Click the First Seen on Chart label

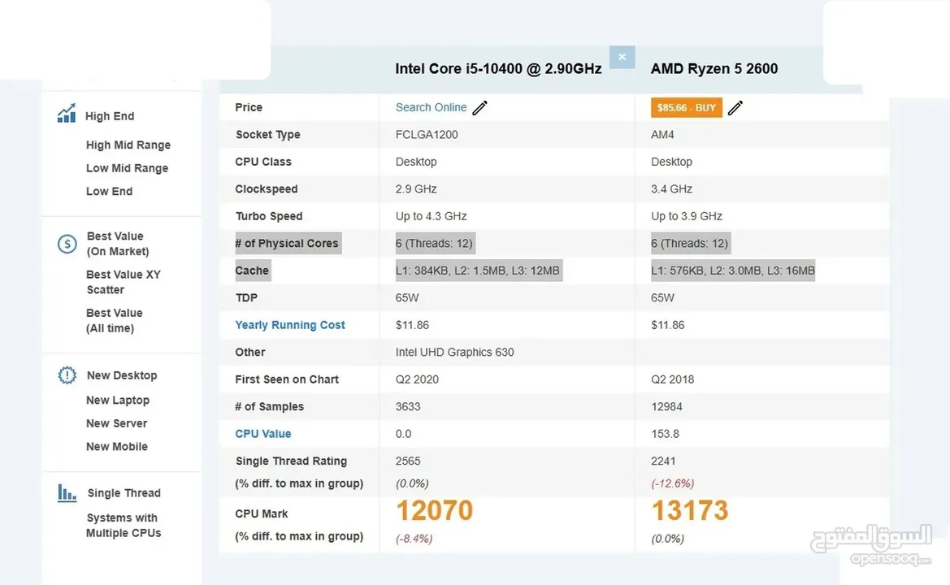[x=287, y=379]
